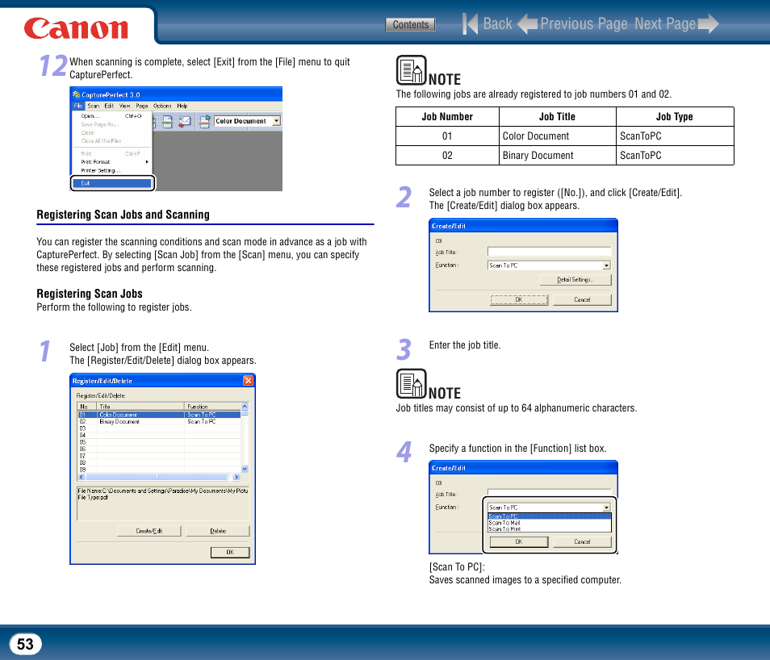Select job row 02 Binary Document
Image resolution: width=770 pixels, height=660 pixels.
click(x=159, y=421)
